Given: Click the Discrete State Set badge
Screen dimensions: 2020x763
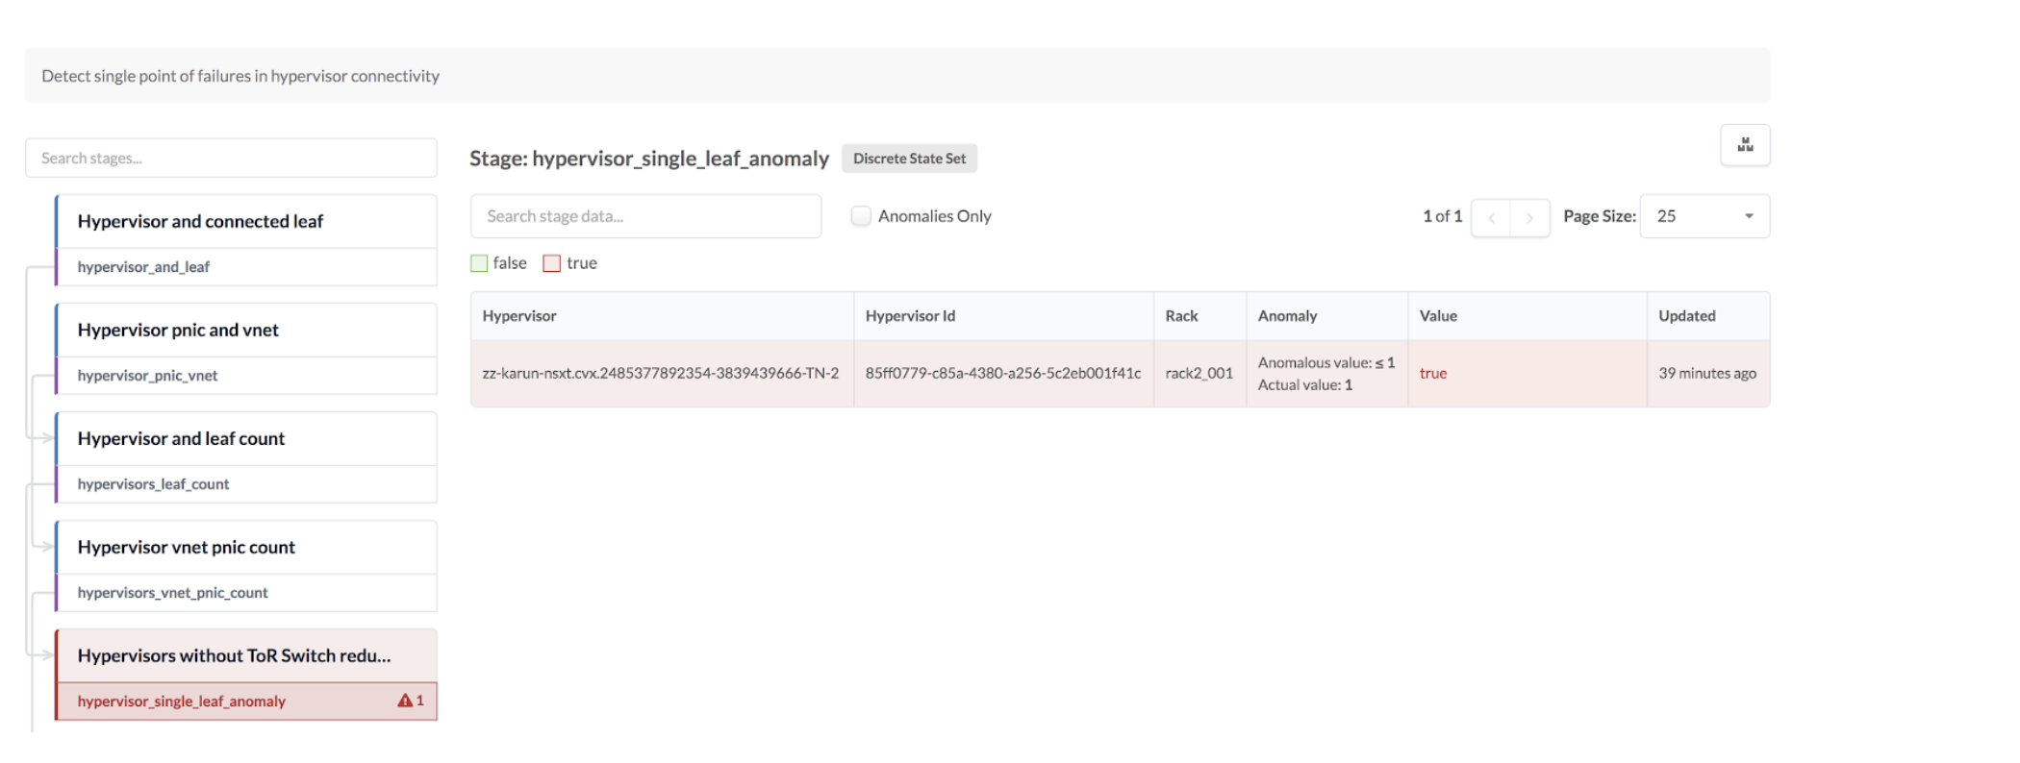Looking at the screenshot, I should click(x=909, y=159).
